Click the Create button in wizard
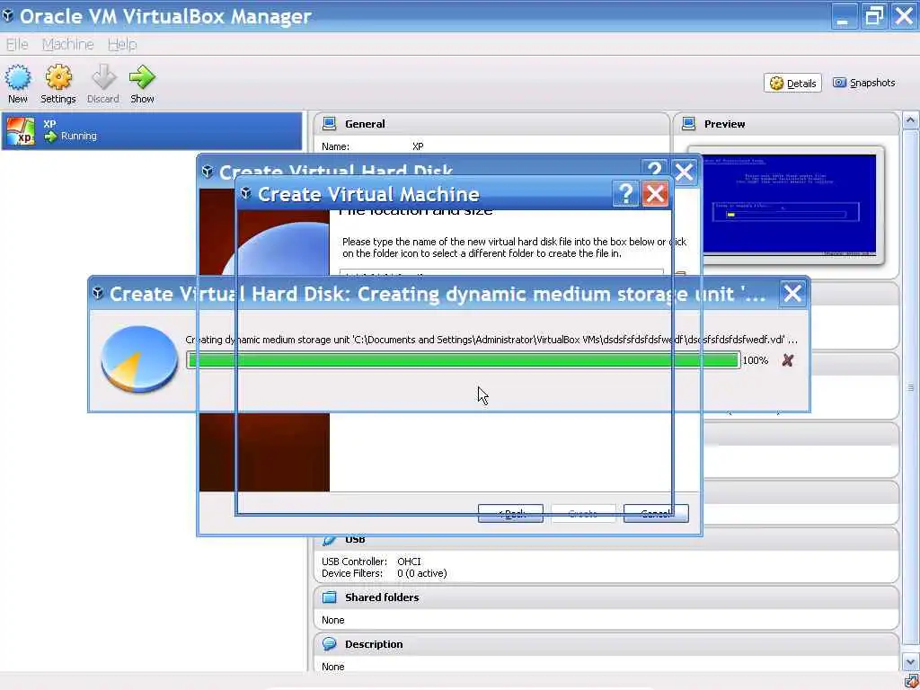920x690 pixels. (x=583, y=513)
